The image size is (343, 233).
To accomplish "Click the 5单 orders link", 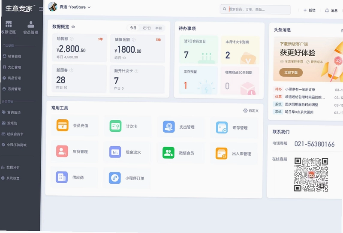I will (x=158, y=39).
